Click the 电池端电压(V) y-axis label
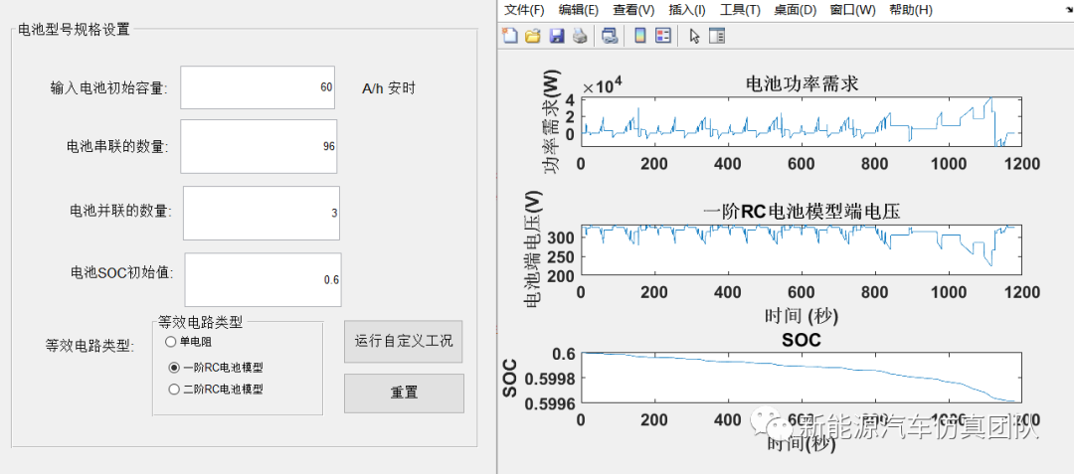Image resolution: width=1074 pixels, height=474 pixels. coord(533,249)
